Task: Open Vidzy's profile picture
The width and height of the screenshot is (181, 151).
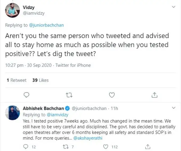Action: pyautogui.click(x=13, y=10)
